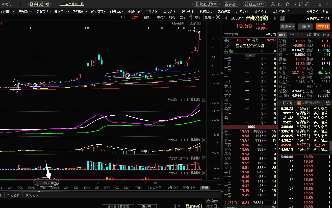Viewport: 332px width, 208px height.
Task: Switch to the 资金 tab
Action: [291, 35]
